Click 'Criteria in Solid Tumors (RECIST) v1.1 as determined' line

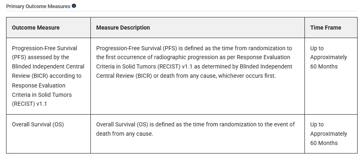click(x=194, y=66)
